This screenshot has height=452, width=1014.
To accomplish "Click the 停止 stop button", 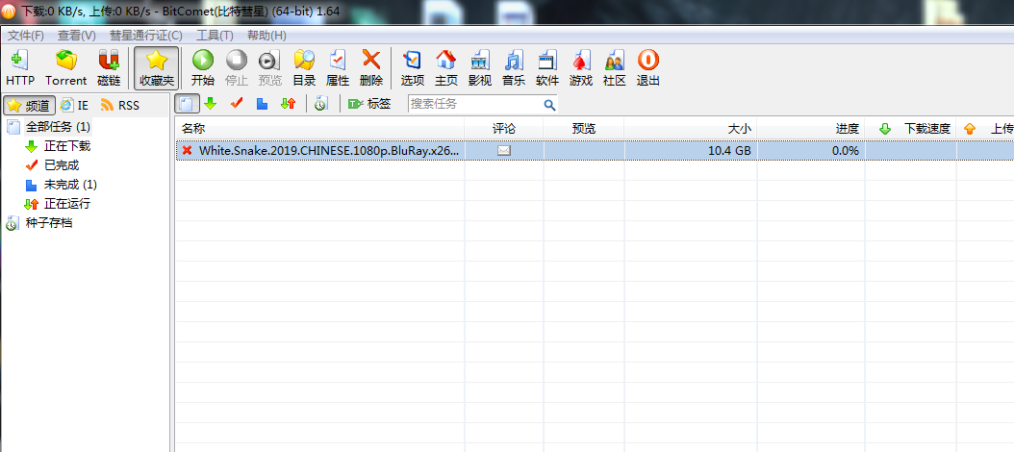I will (236, 68).
